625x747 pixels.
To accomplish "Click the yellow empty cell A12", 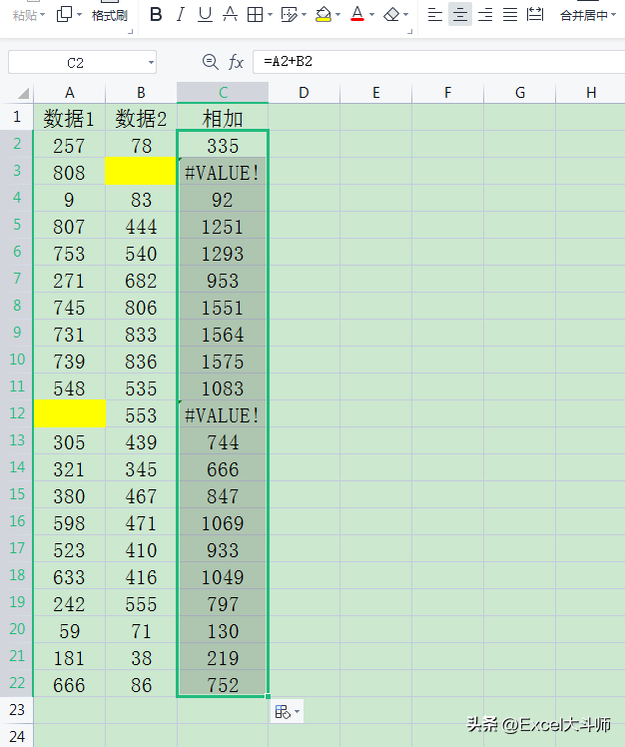I will coord(70,413).
